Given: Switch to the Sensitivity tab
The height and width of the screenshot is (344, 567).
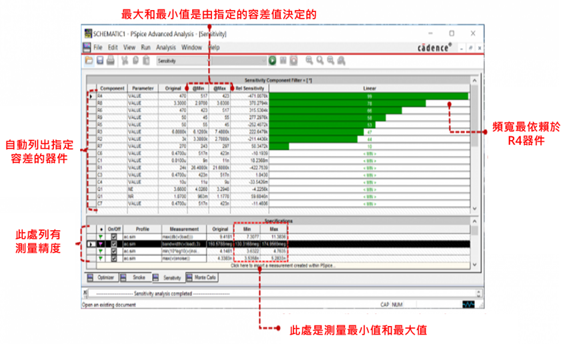Looking at the screenshot, I should pos(168,277).
